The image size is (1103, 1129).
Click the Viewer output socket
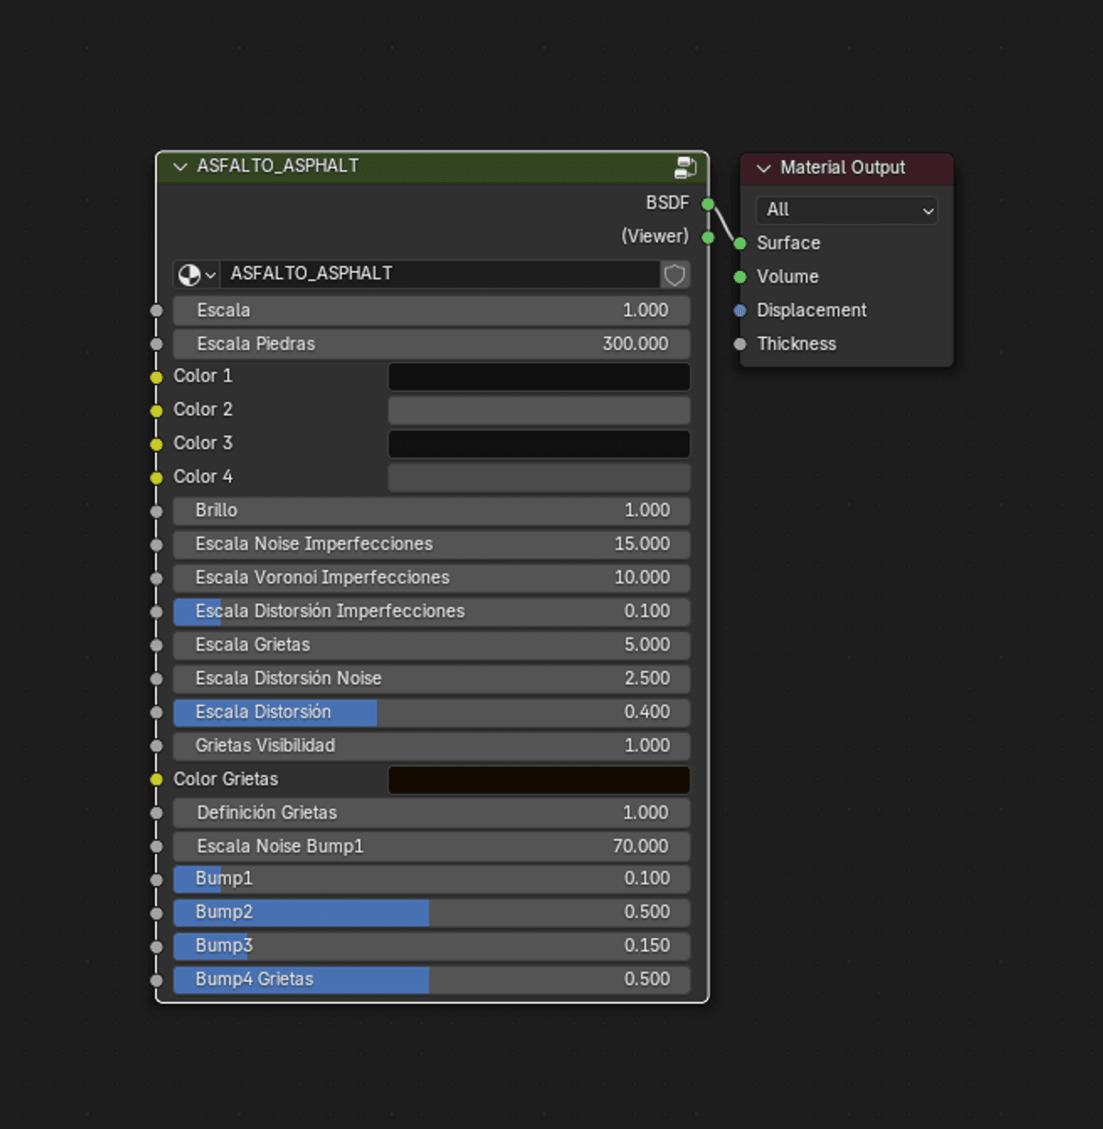pos(708,238)
